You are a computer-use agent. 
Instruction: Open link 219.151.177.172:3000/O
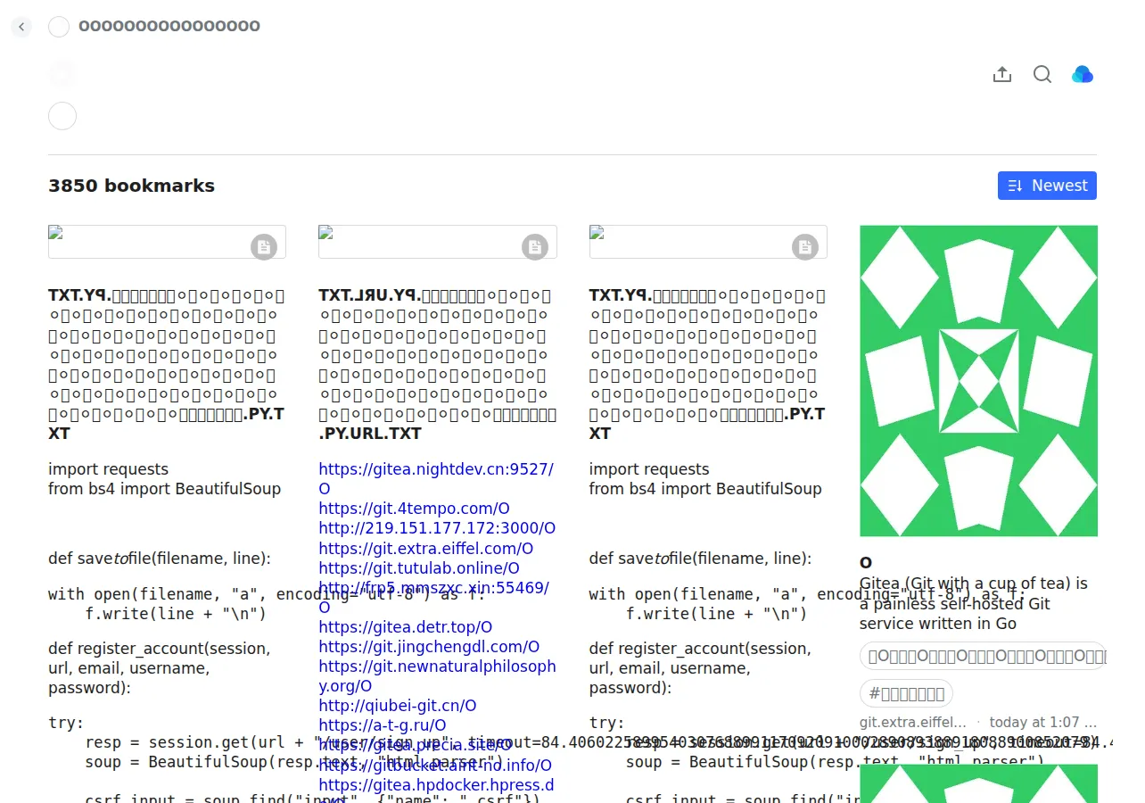pyautogui.click(x=437, y=528)
